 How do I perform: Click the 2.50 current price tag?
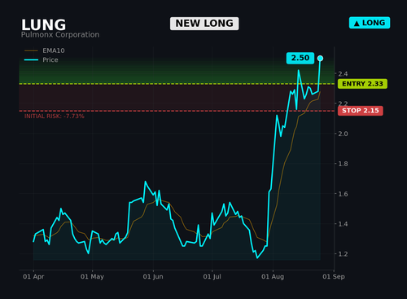(300, 58)
